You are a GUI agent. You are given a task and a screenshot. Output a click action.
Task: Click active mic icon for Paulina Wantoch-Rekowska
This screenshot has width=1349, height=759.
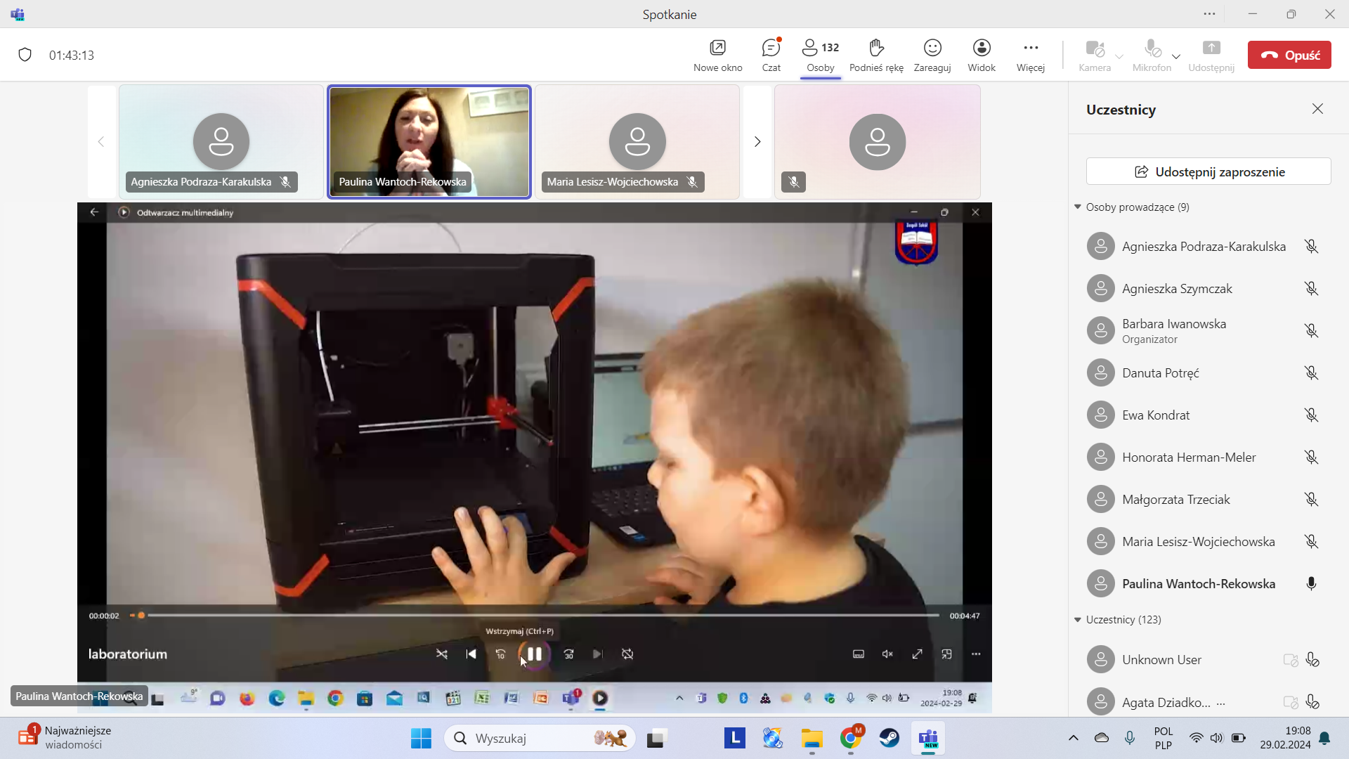click(x=1311, y=583)
